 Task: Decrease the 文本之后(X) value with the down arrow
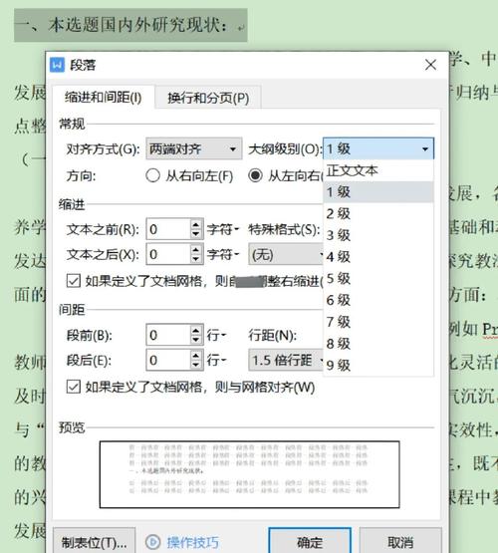[x=196, y=260]
